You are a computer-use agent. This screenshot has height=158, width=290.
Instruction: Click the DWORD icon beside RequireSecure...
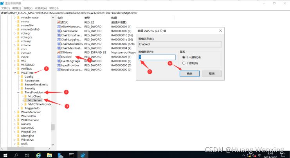59,70
